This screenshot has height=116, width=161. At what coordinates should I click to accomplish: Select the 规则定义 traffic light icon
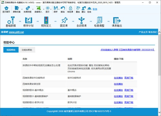[x=46, y=20]
